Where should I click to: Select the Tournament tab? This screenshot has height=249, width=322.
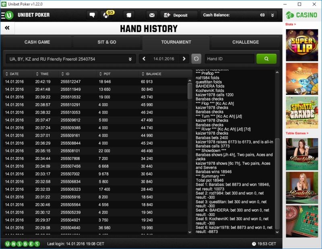pyautogui.click(x=176, y=42)
